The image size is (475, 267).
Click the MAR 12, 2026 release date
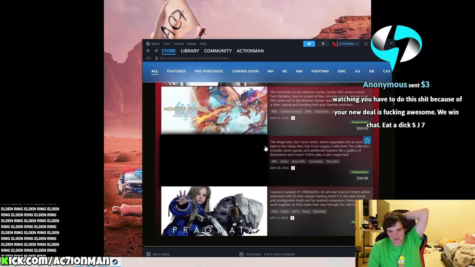[x=279, y=118]
